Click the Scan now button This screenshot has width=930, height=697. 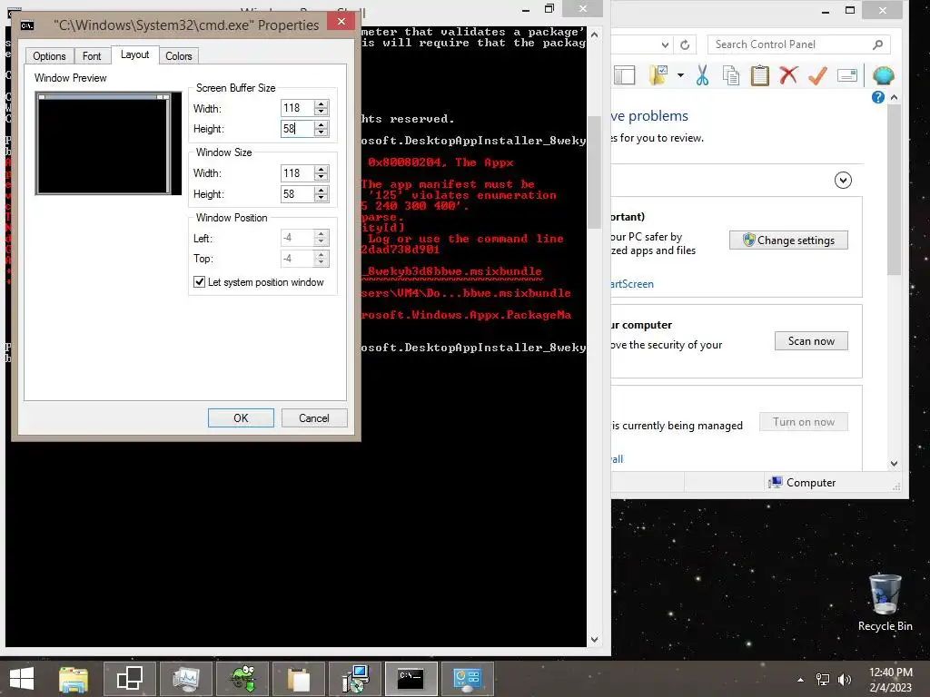pyautogui.click(x=811, y=341)
